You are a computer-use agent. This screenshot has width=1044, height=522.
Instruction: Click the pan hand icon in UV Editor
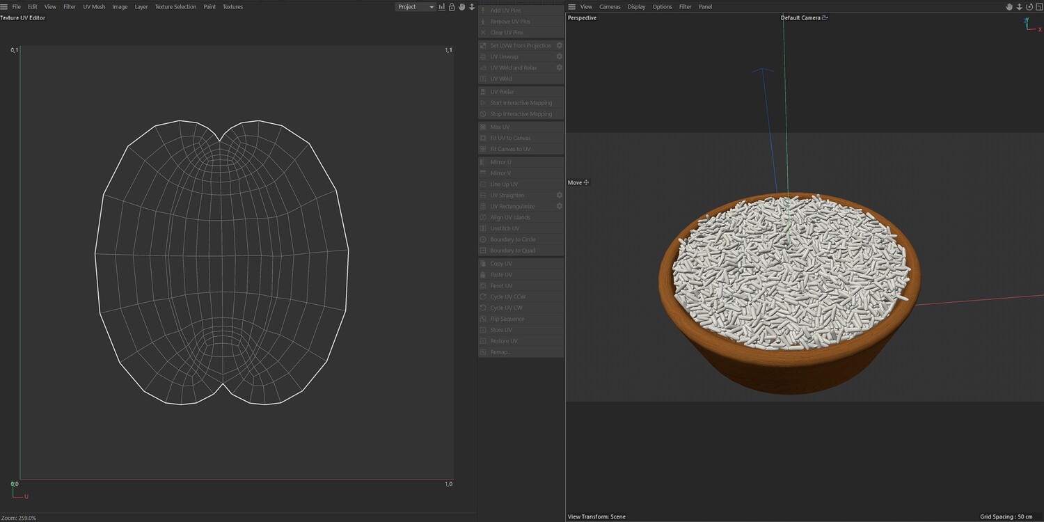[x=461, y=7]
